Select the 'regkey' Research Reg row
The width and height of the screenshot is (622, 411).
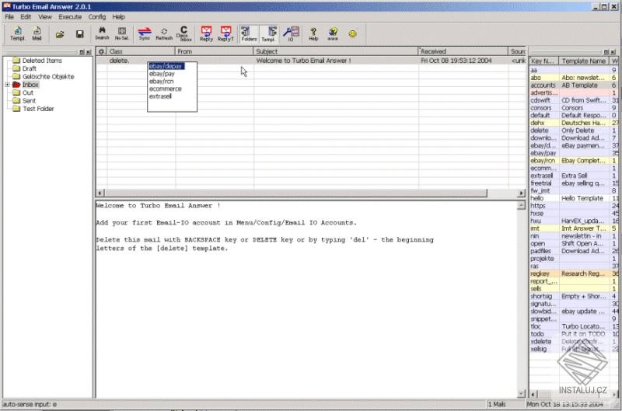click(574, 273)
